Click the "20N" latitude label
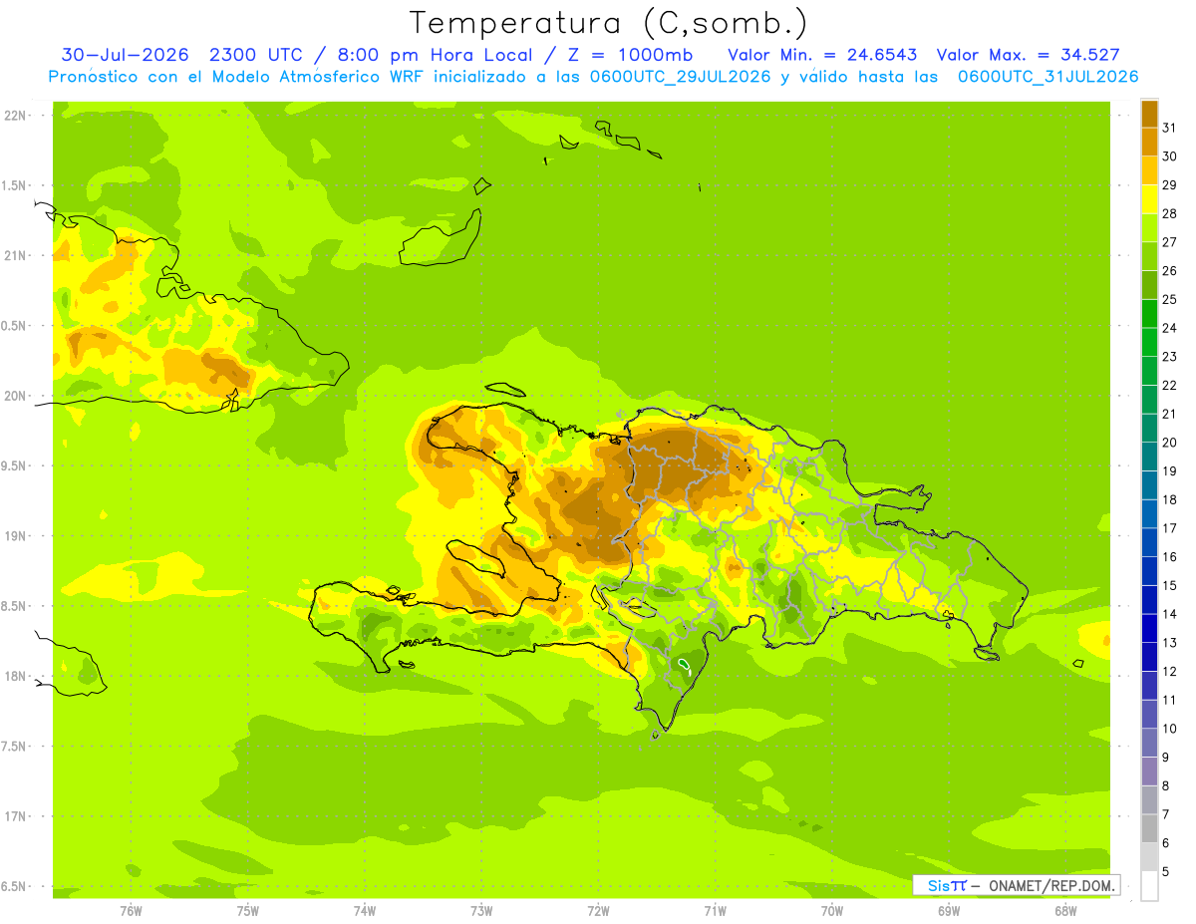Screen dimensions: 1196x924 (x=16, y=396)
